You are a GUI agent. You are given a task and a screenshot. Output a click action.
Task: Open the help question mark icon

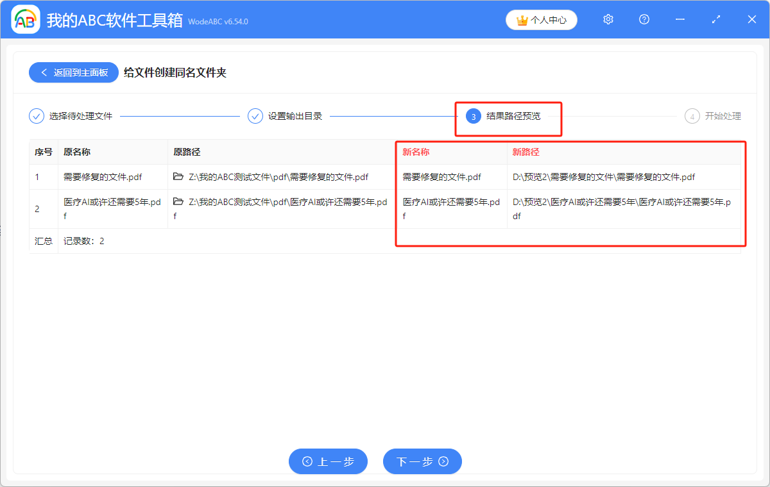tap(644, 20)
